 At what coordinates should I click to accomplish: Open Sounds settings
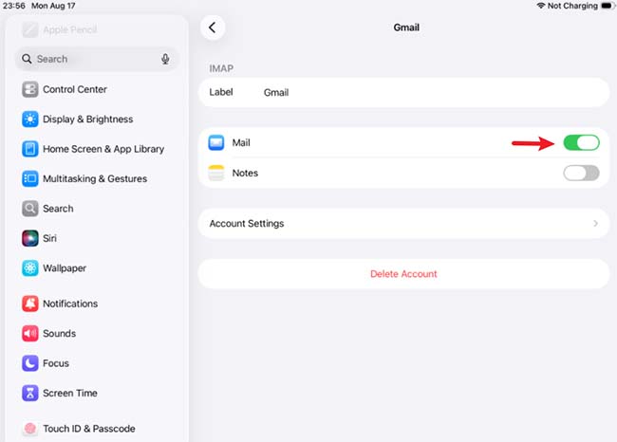pos(97,334)
